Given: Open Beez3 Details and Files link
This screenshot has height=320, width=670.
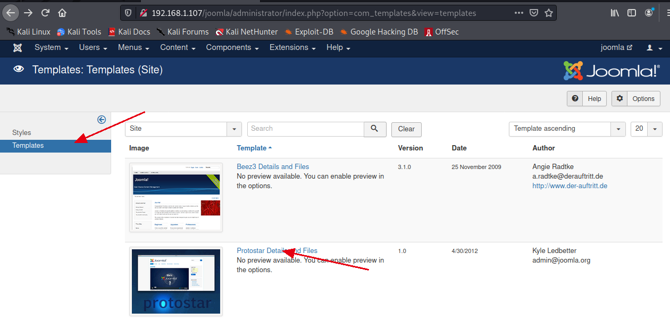Looking at the screenshot, I should [273, 166].
